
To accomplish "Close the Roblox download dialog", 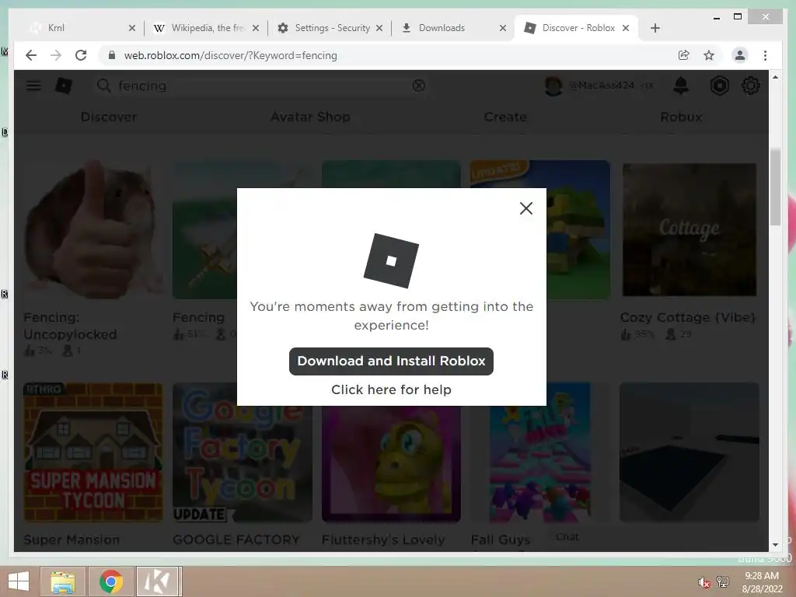I will [x=526, y=208].
